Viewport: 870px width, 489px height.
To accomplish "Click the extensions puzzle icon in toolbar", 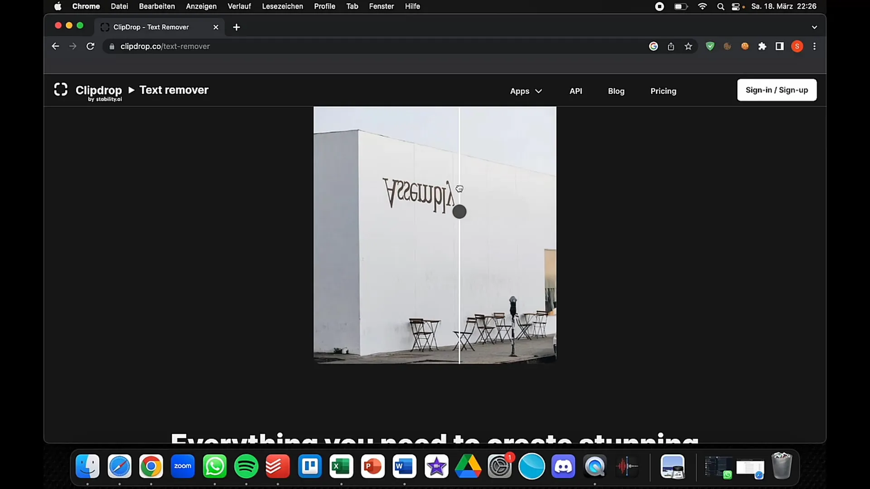I will click(763, 46).
